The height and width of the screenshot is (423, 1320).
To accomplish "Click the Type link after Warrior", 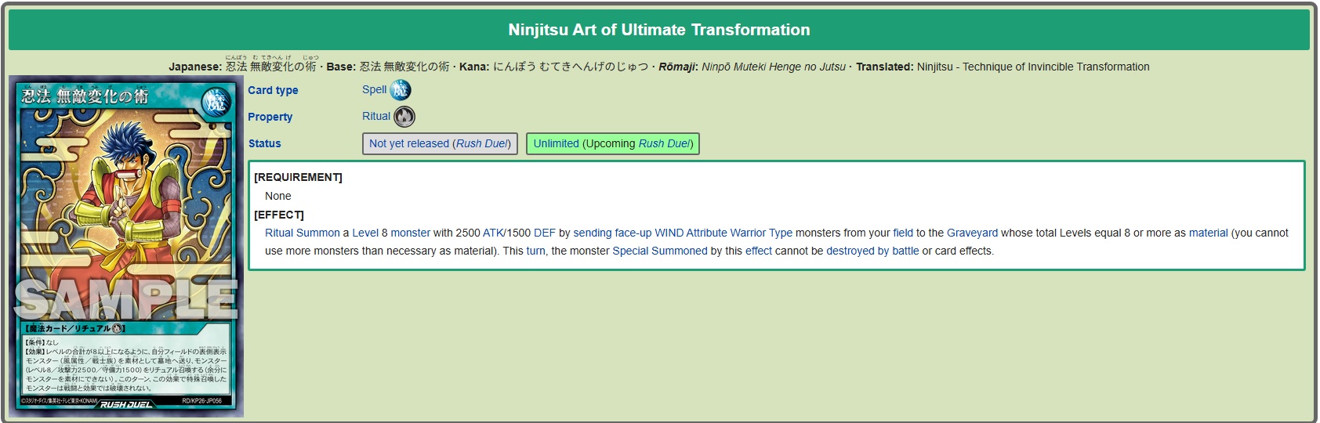I will [781, 233].
